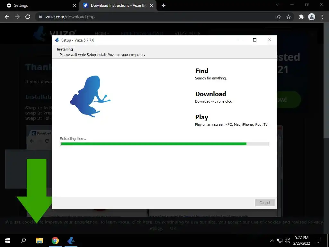Open the tab search chevron
The image size is (329, 247).
[277, 5]
